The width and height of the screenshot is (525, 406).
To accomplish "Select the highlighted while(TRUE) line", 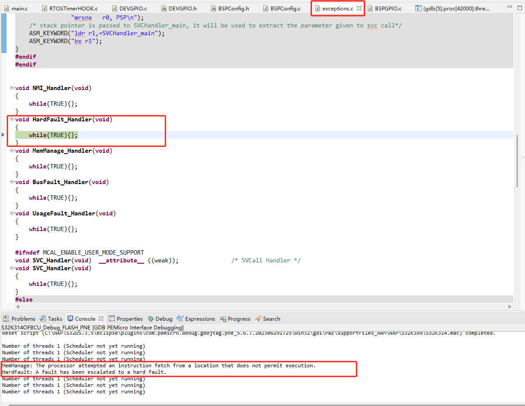I will pyautogui.click(x=52, y=135).
